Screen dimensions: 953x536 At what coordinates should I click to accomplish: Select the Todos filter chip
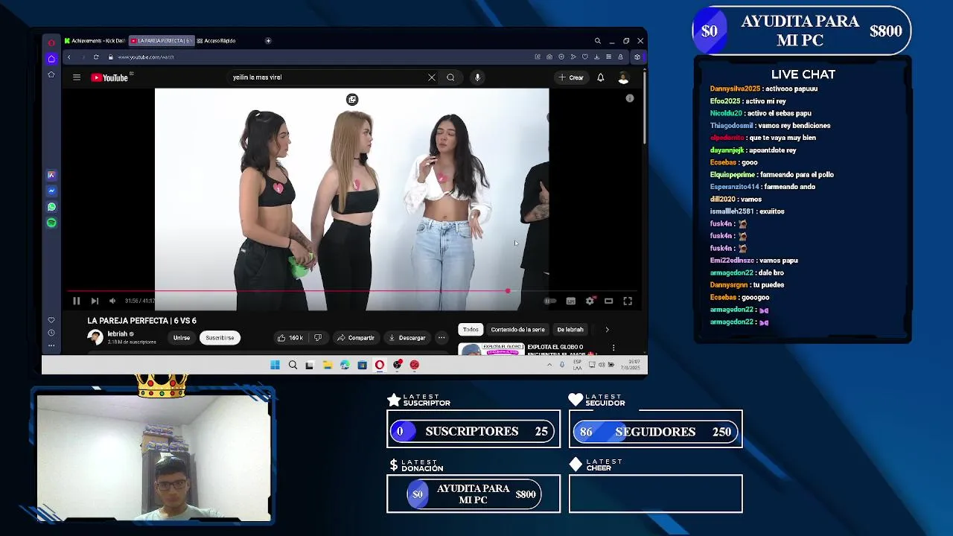pyautogui.click(x=471, y=329)
